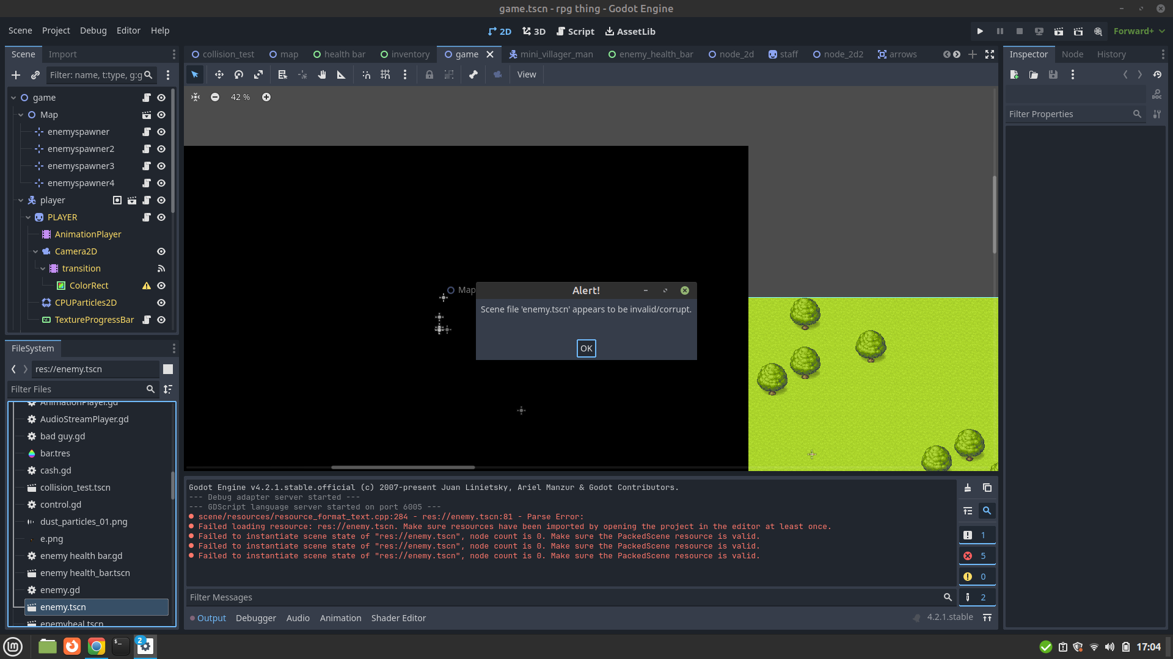
Task: Dismiss the alert with OK
Action: tap(586, 348)
